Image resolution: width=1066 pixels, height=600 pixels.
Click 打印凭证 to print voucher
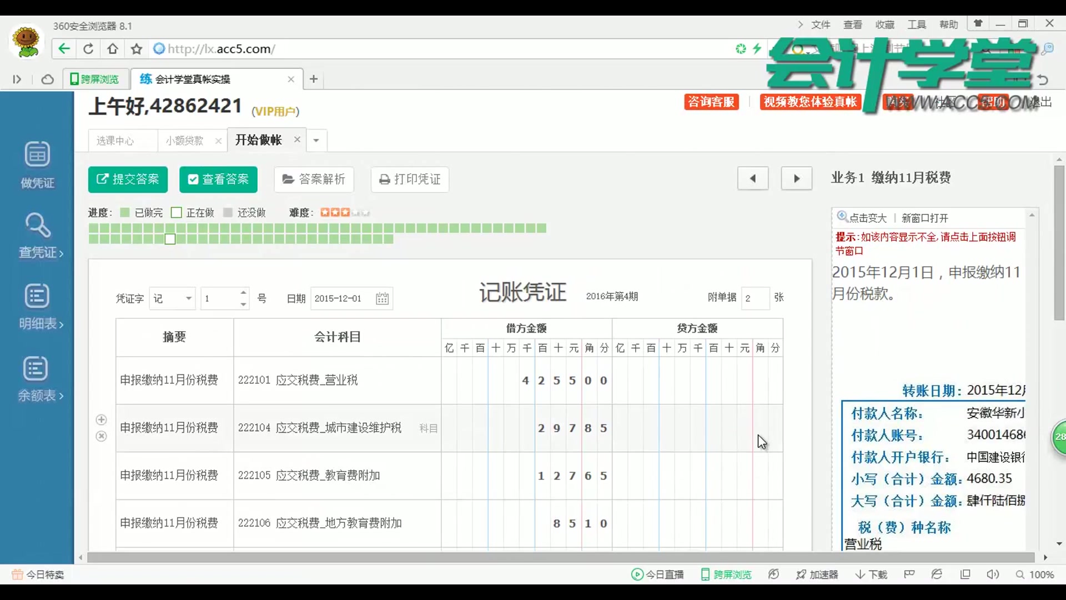(x=410, y=179)
